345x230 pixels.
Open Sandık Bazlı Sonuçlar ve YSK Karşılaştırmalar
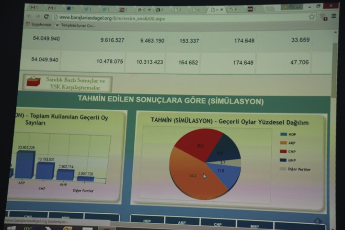79,84
